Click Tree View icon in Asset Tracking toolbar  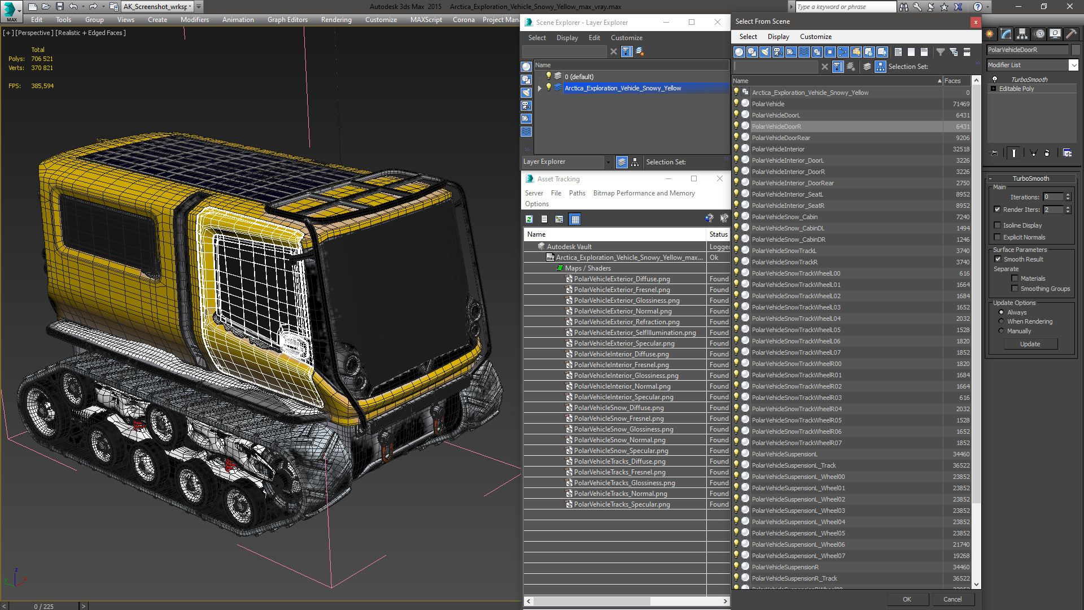pos(559,219)
